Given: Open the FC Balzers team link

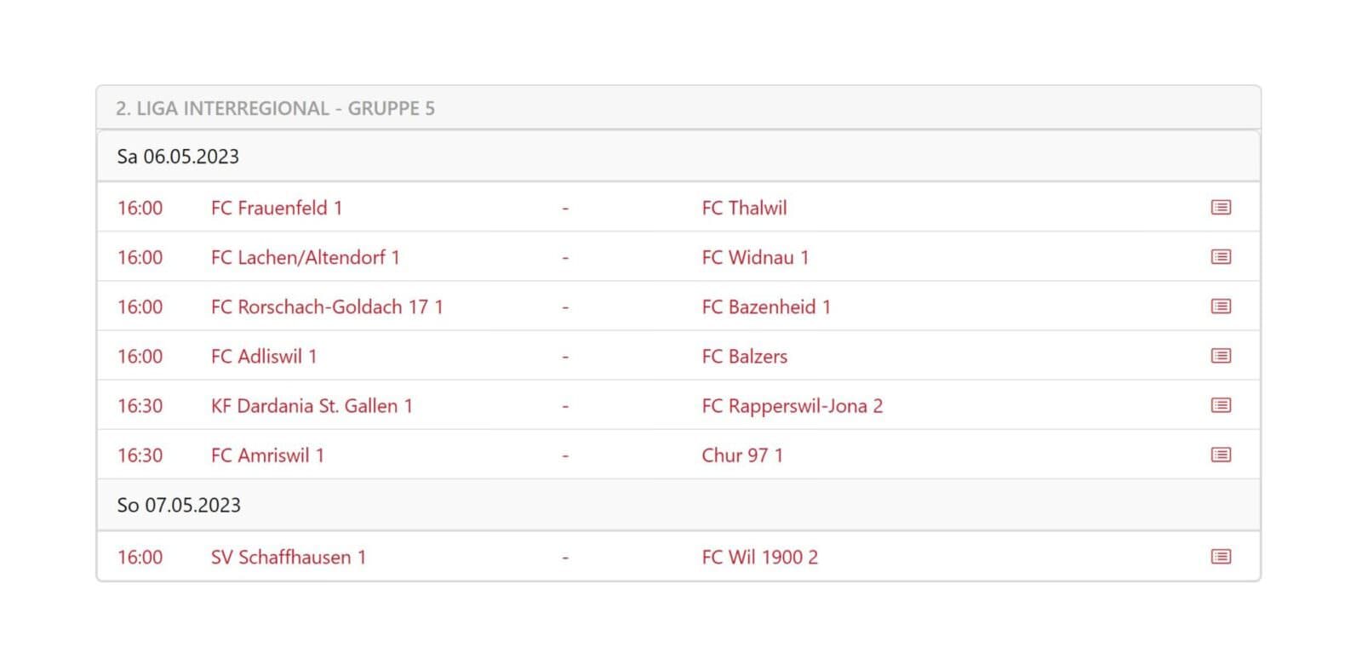Looking at the screenshot, I should pos(744,356).
